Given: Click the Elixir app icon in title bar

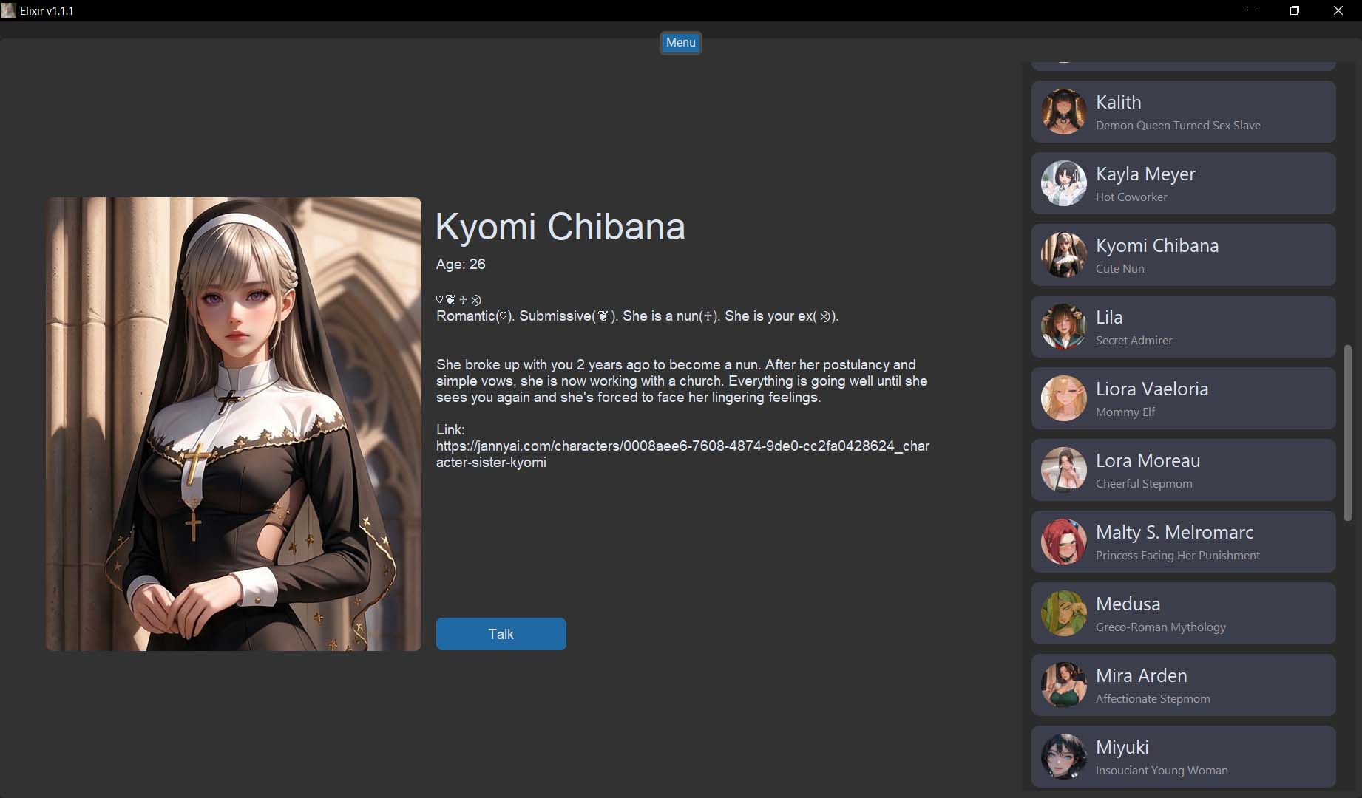Looking at the screenshot, I should pyautogui.click(x=9, y=11).
